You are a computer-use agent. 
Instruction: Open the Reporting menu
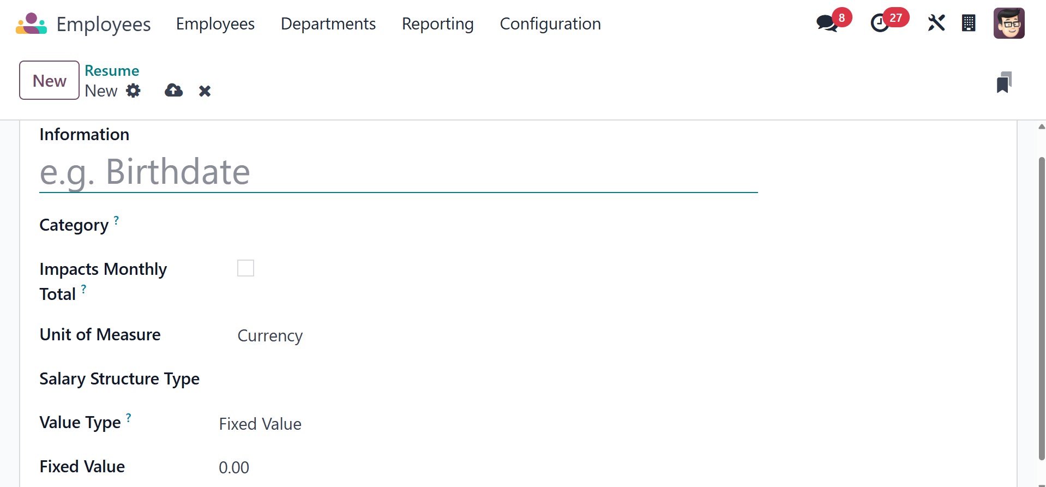point(437,24)
